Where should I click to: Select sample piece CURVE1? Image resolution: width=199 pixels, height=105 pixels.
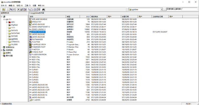[35, 70]
